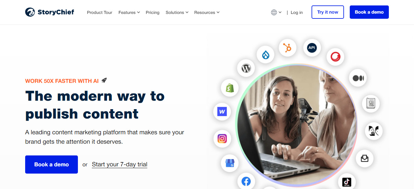Click the WordPress integration icon
414x189 pixels.
(246, 68)
